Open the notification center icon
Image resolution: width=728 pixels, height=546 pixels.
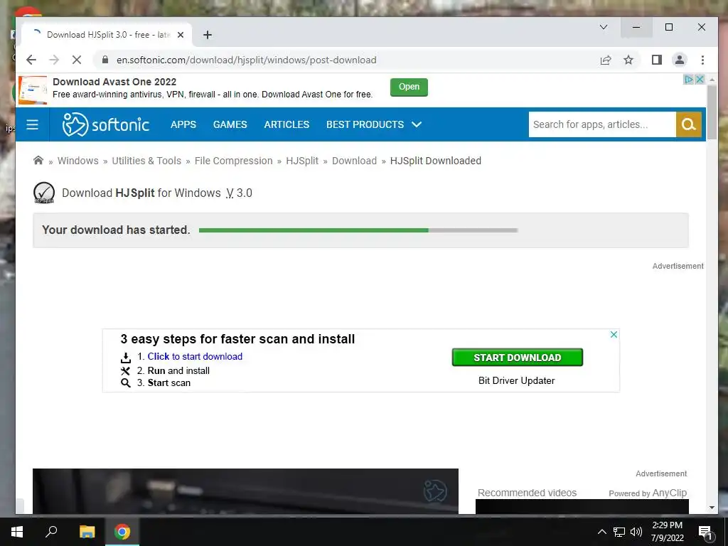click(x=705, y=532)
